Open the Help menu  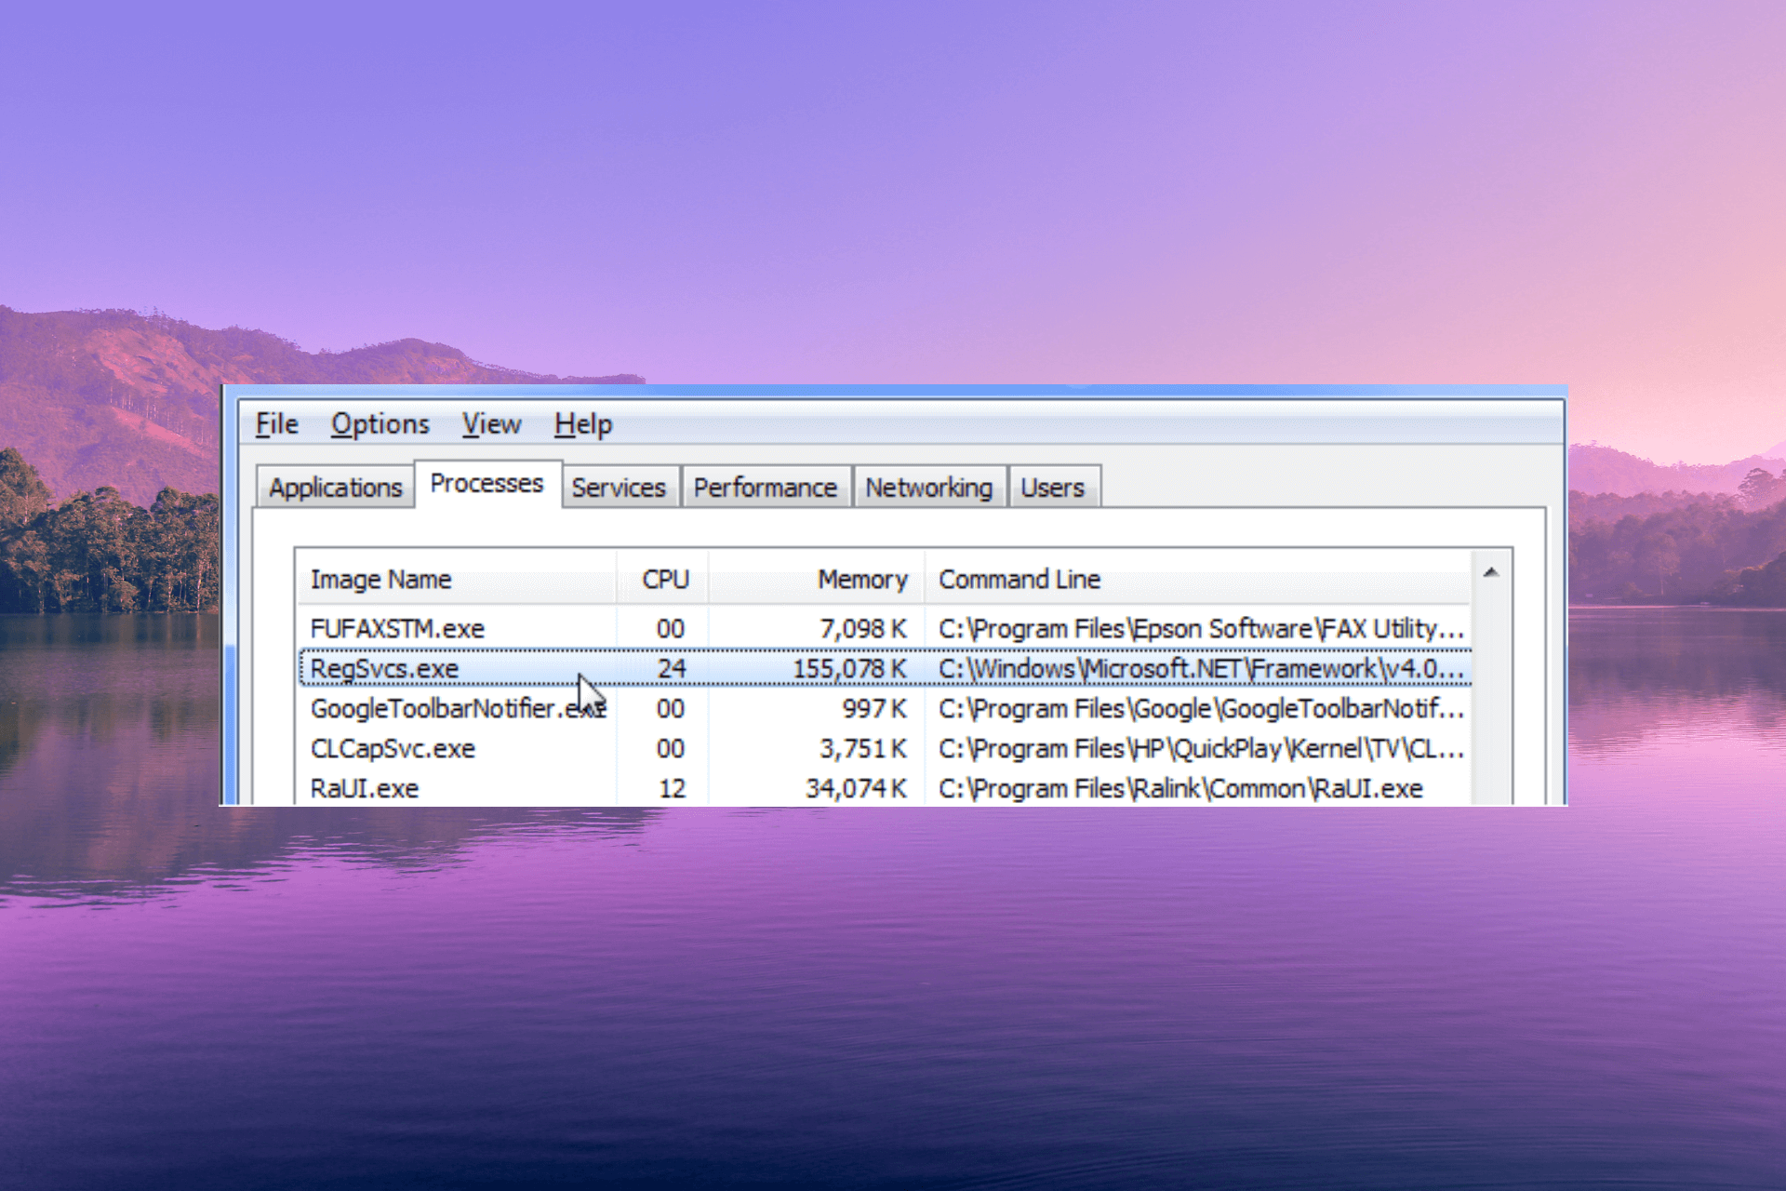582,424
